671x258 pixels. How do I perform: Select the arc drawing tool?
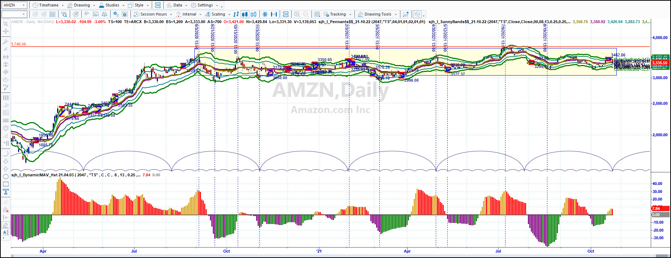5,153
